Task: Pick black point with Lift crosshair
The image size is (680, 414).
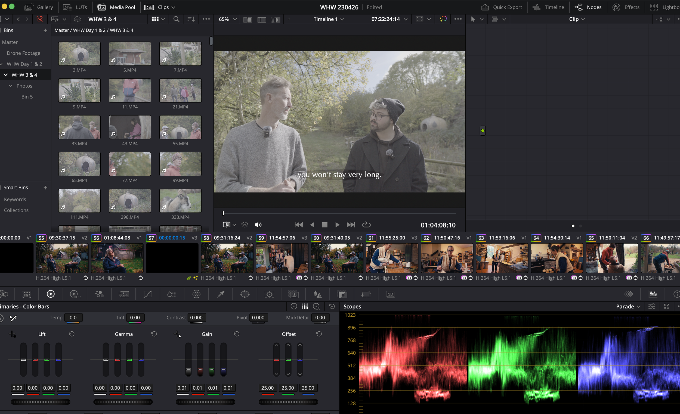Action: 12,334
